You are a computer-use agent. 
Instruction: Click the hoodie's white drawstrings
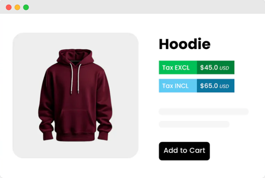[x=75, y=78]
